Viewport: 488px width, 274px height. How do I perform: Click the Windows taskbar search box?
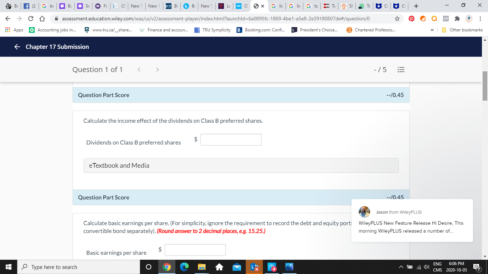(x=79, y=267)
